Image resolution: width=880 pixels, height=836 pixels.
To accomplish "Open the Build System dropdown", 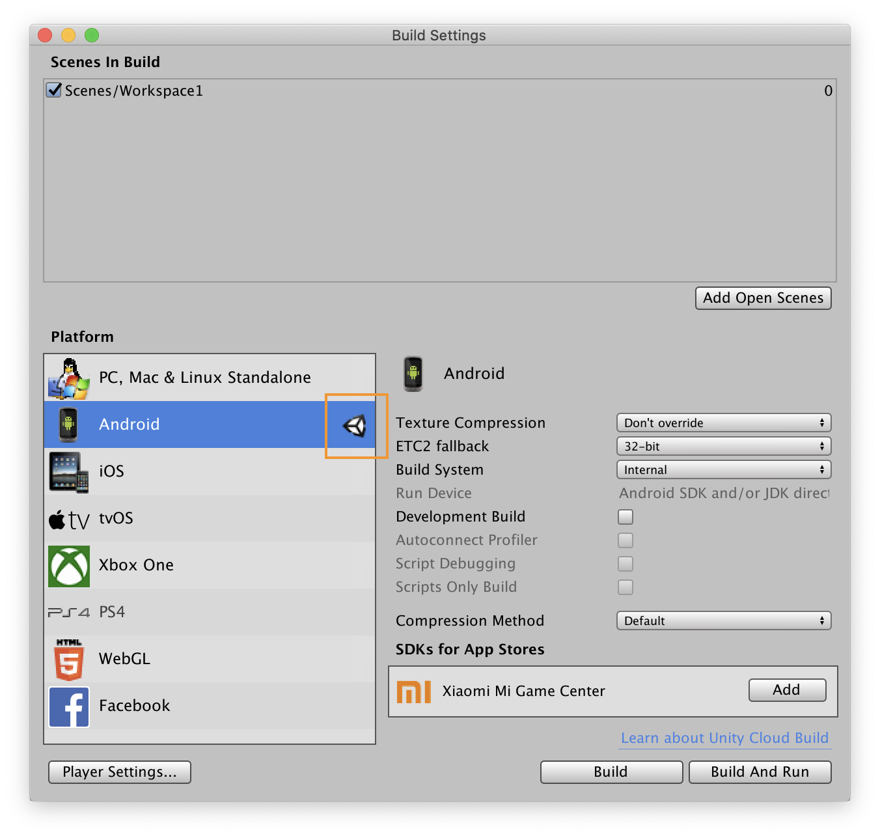I will [x=724, y=470].
